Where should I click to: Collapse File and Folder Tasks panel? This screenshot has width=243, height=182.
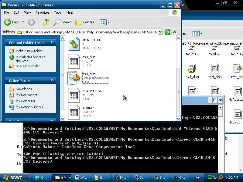coord(52,42)
